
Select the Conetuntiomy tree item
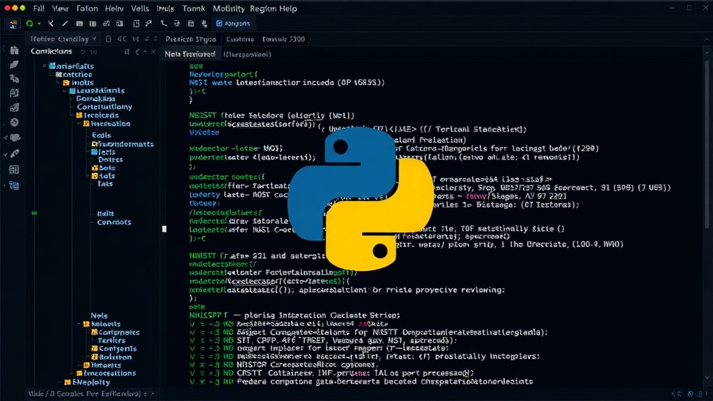pos(104,107)
